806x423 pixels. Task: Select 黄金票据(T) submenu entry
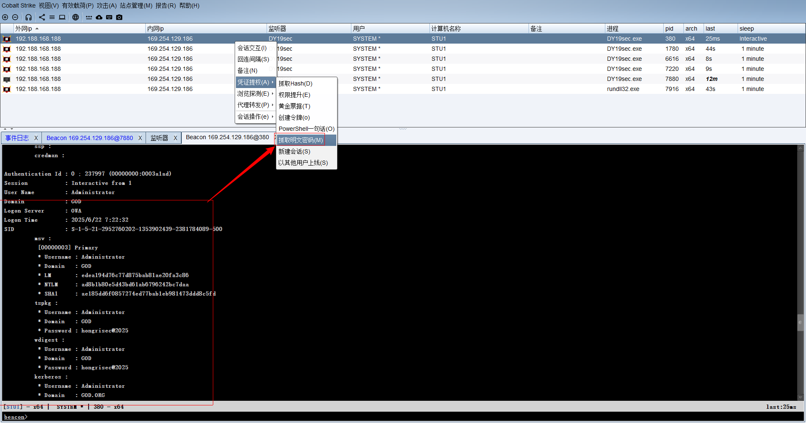click(x=306, y=106)
